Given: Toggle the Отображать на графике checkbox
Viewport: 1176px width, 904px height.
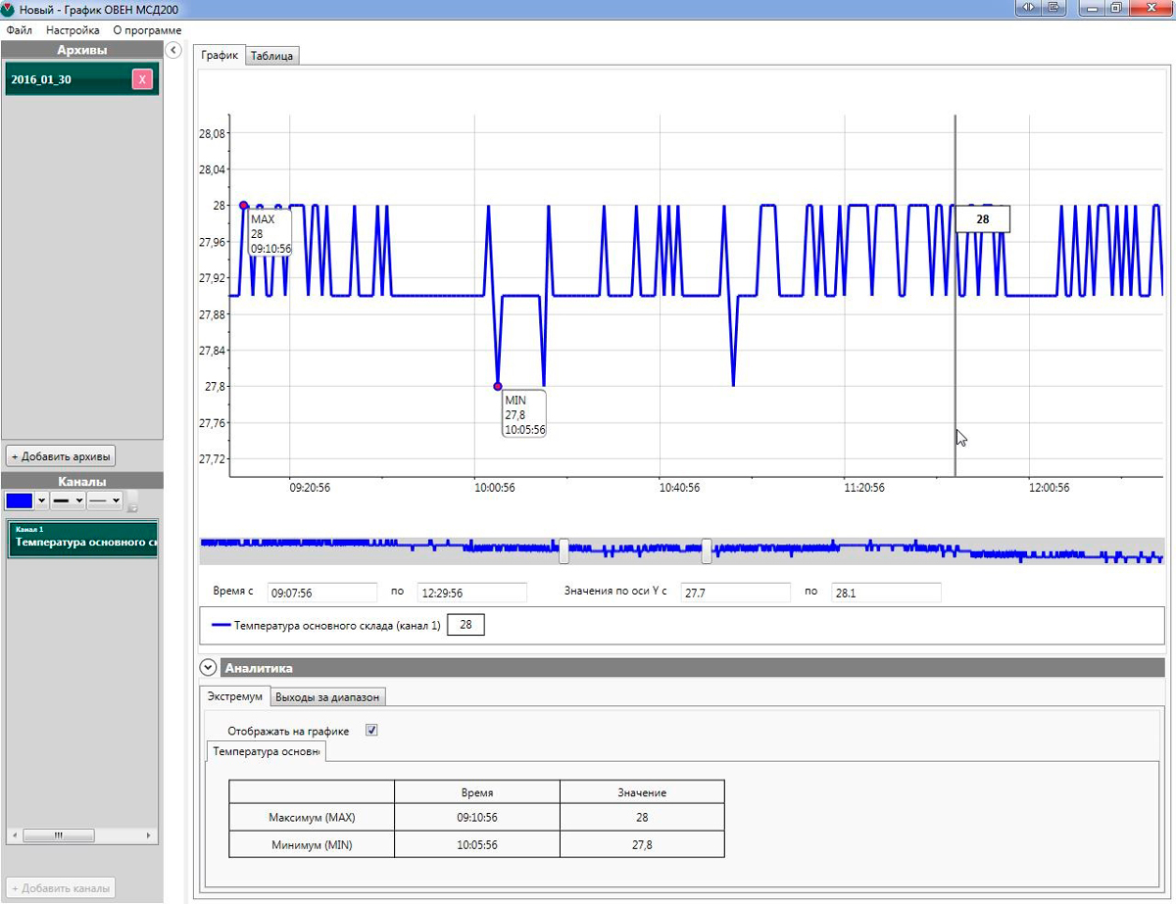Looking at the screenshot, I should coord(371,730).
